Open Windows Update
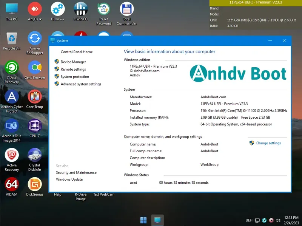 pos(70,179)
